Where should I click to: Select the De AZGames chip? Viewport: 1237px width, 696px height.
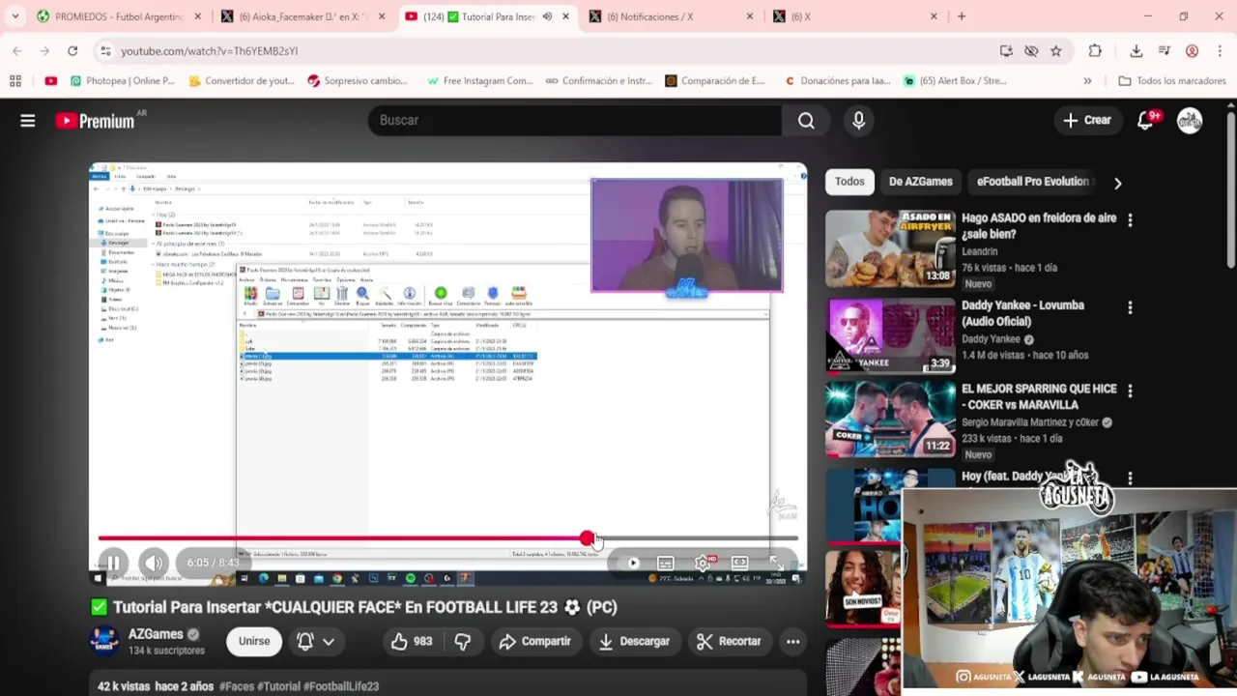click(920, 181)
